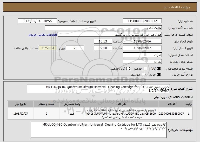Open the اطلاعات تماس خریدار link
Screen dimensions: 200x142
(x=43, y=35)
